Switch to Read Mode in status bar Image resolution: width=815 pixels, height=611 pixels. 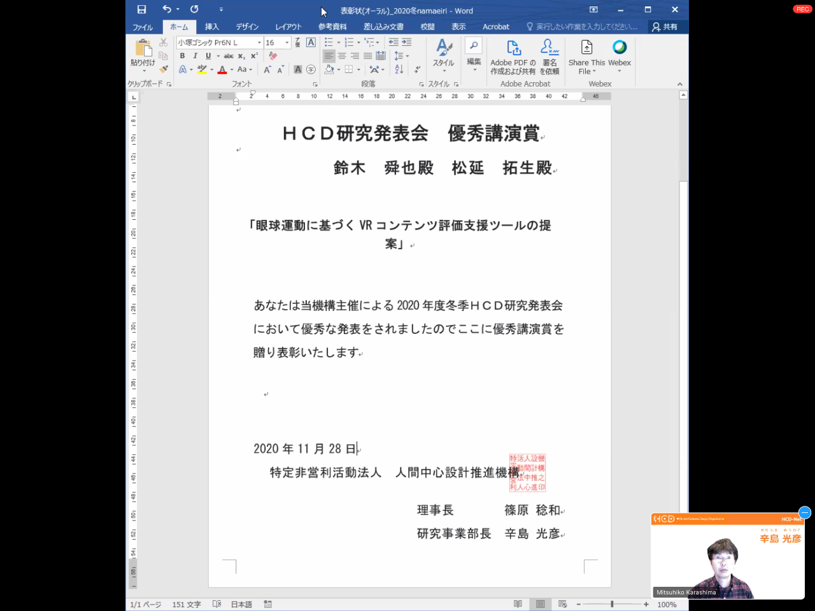518,604
